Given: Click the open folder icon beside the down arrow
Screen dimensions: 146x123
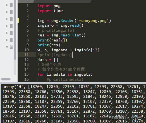Looking at the screenshot, I should pos(11,47).
